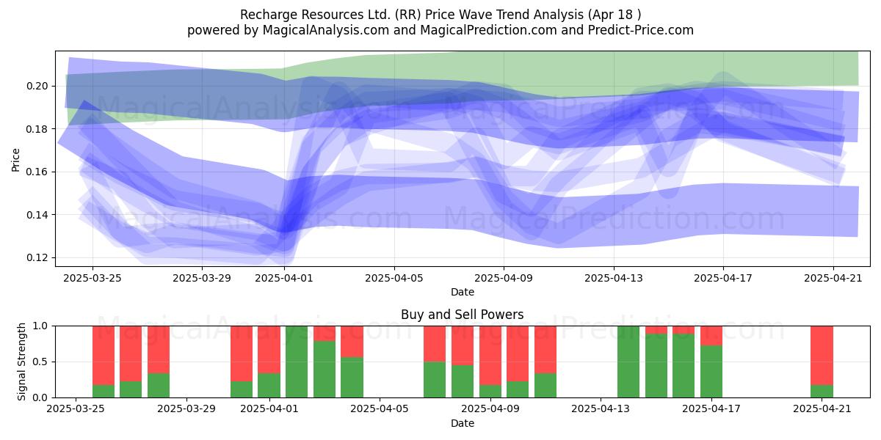Click the 0.18 tick on the price axis
Image resolution: width=881 pixels, height=440 pixels.
tap(38, 129)
